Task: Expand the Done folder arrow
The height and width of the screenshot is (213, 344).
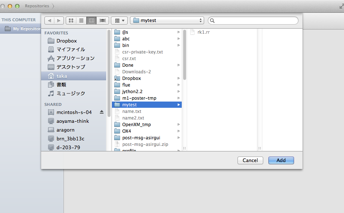Action: coord(179,65)
